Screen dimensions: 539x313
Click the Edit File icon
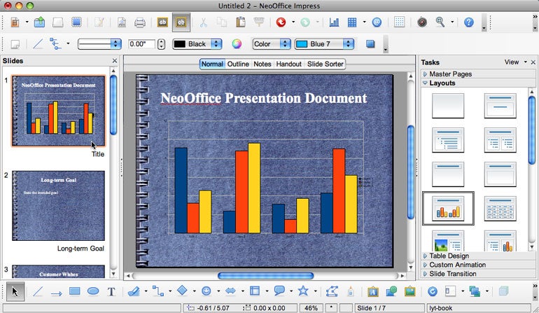[x=99, y=22]
